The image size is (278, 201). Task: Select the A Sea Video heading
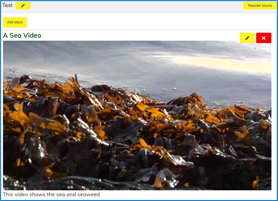(22, 35)
